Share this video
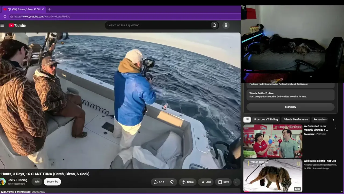Screen dimensions: 344x194 pos(188,182)
